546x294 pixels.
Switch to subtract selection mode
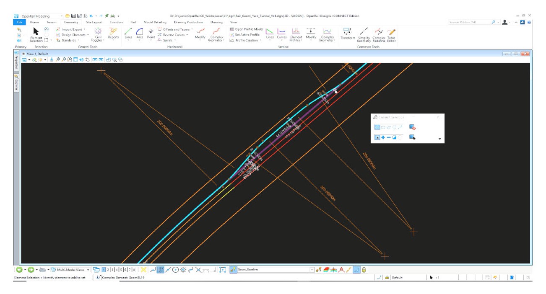tap(388, 137)
